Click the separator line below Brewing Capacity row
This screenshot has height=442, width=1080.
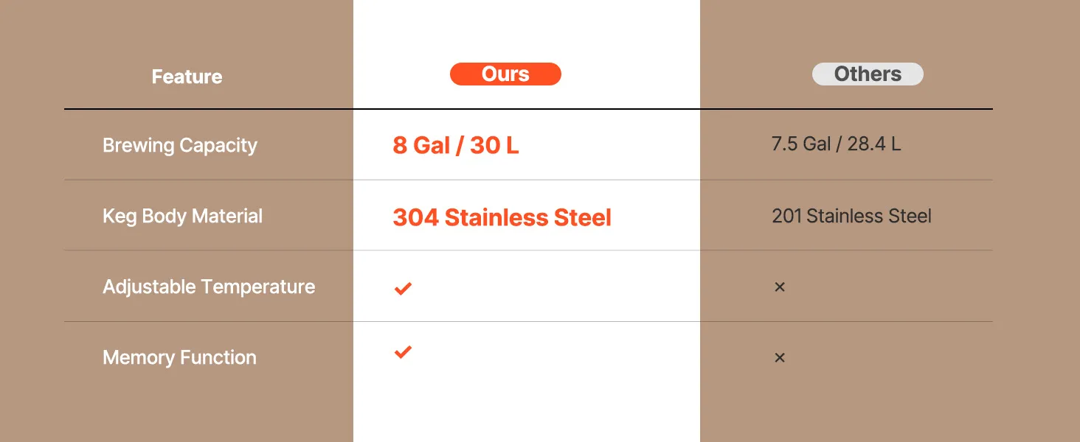528,180
